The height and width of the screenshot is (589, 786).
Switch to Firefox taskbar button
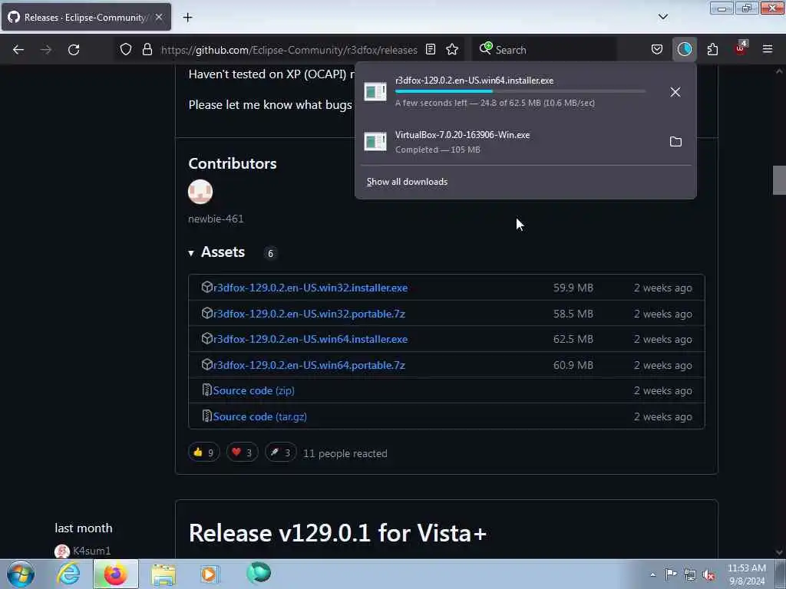(115, 574)
